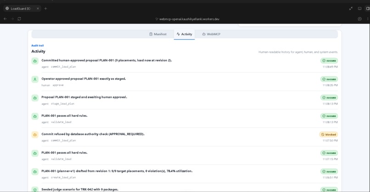This screenshot has height=192, width=370.
Task: Click shield icon beside Seeded judge scenario
Action: (x=35, y=190)
